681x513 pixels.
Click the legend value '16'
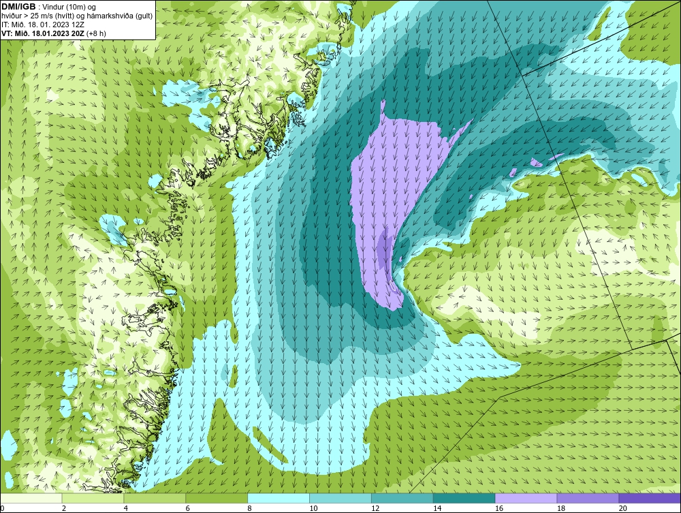[x=499, y=508]
